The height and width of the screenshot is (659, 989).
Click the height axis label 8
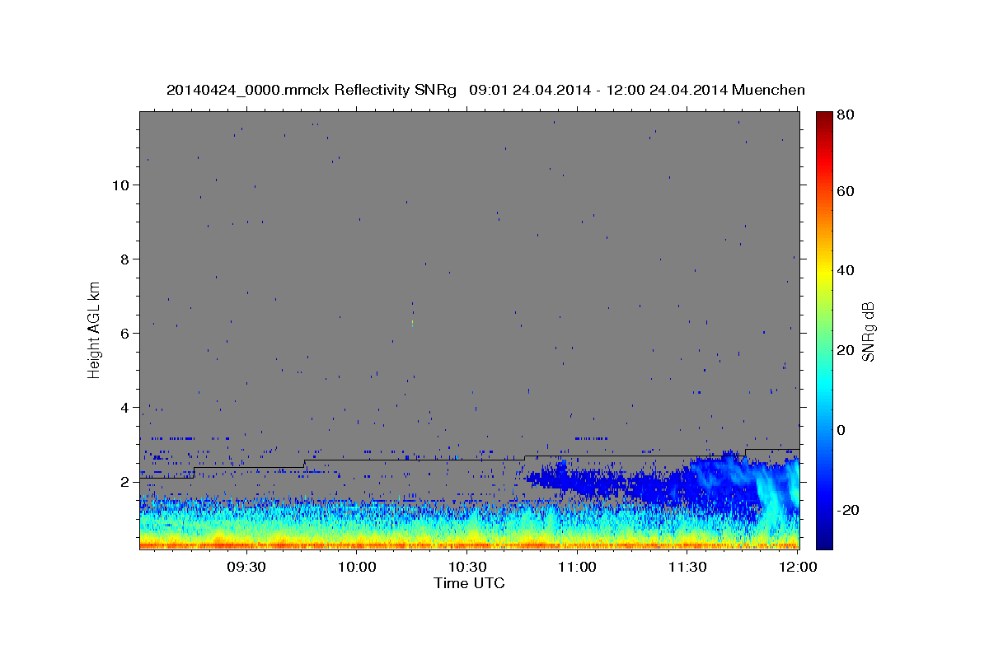pyautogui.click(x=125, y=259)
